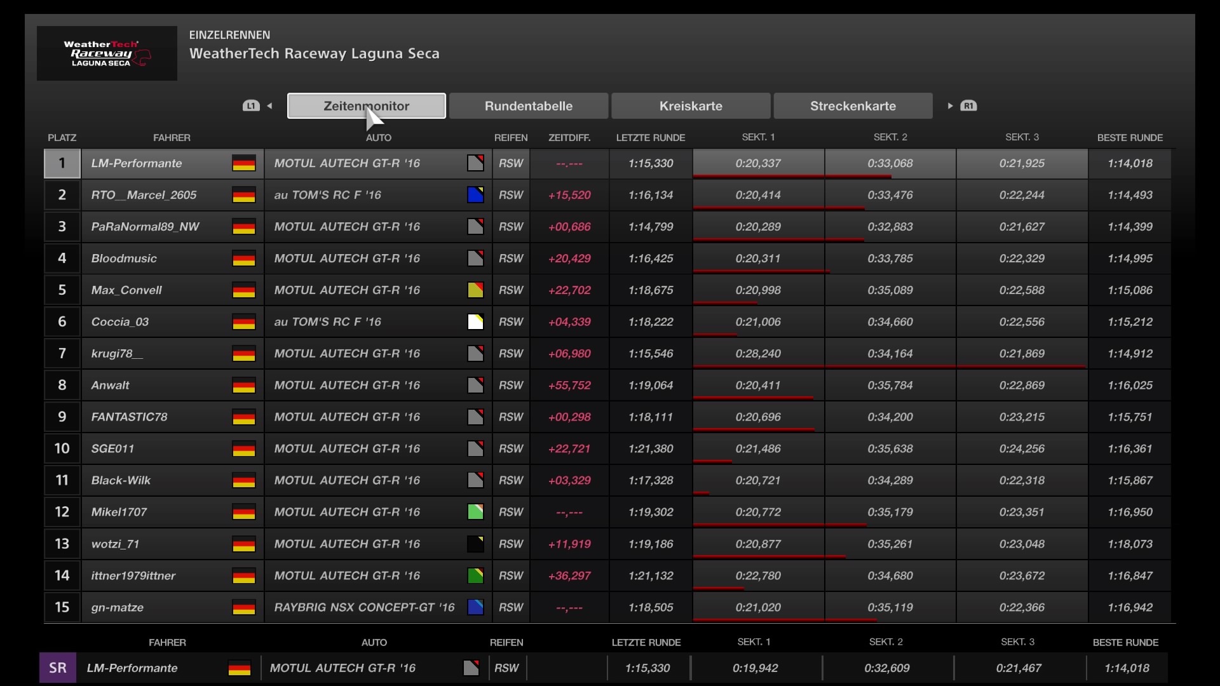The height and width of the screenshot is (686, 1220).
Task: Click the black livery icon for wotzi_71
Action: [475, 544]
